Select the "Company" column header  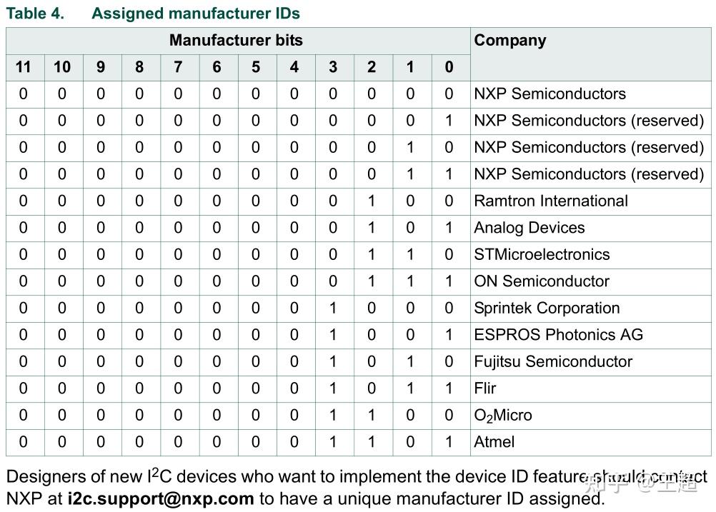pos(509,41)
